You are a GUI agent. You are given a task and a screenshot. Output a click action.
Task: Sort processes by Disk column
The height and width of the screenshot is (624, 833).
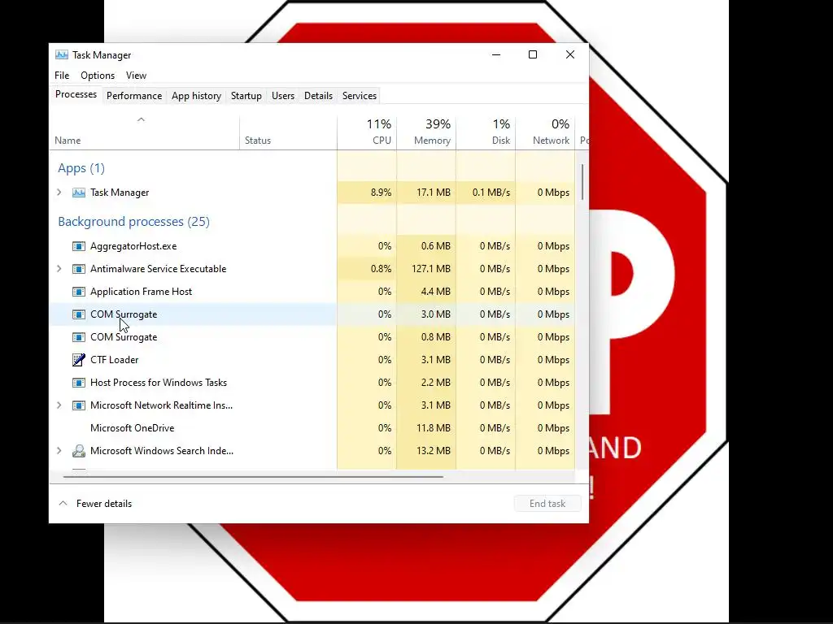[486, 132]
